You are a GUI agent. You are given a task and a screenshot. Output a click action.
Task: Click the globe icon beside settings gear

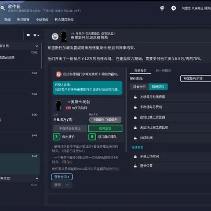pos(162,8)
